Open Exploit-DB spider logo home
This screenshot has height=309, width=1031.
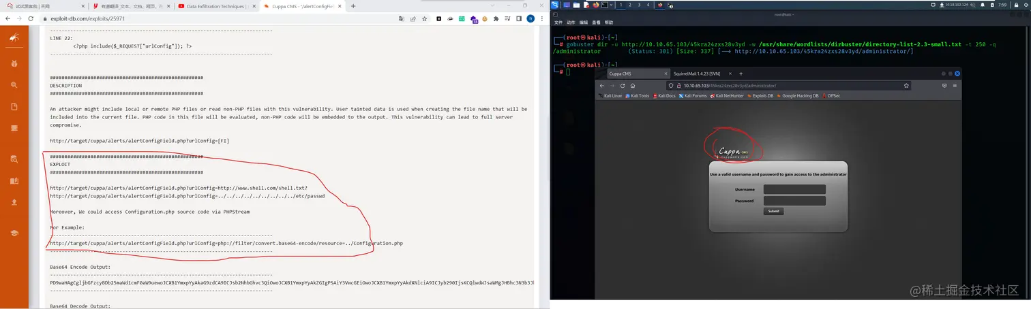[x=14, y=39]
